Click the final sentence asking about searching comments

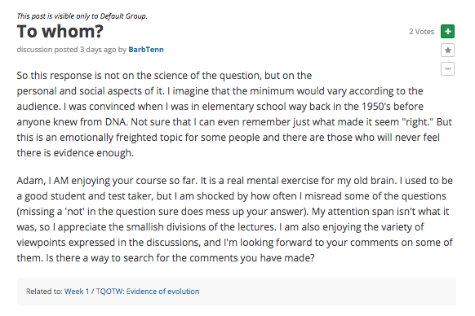tap(180, 258)
